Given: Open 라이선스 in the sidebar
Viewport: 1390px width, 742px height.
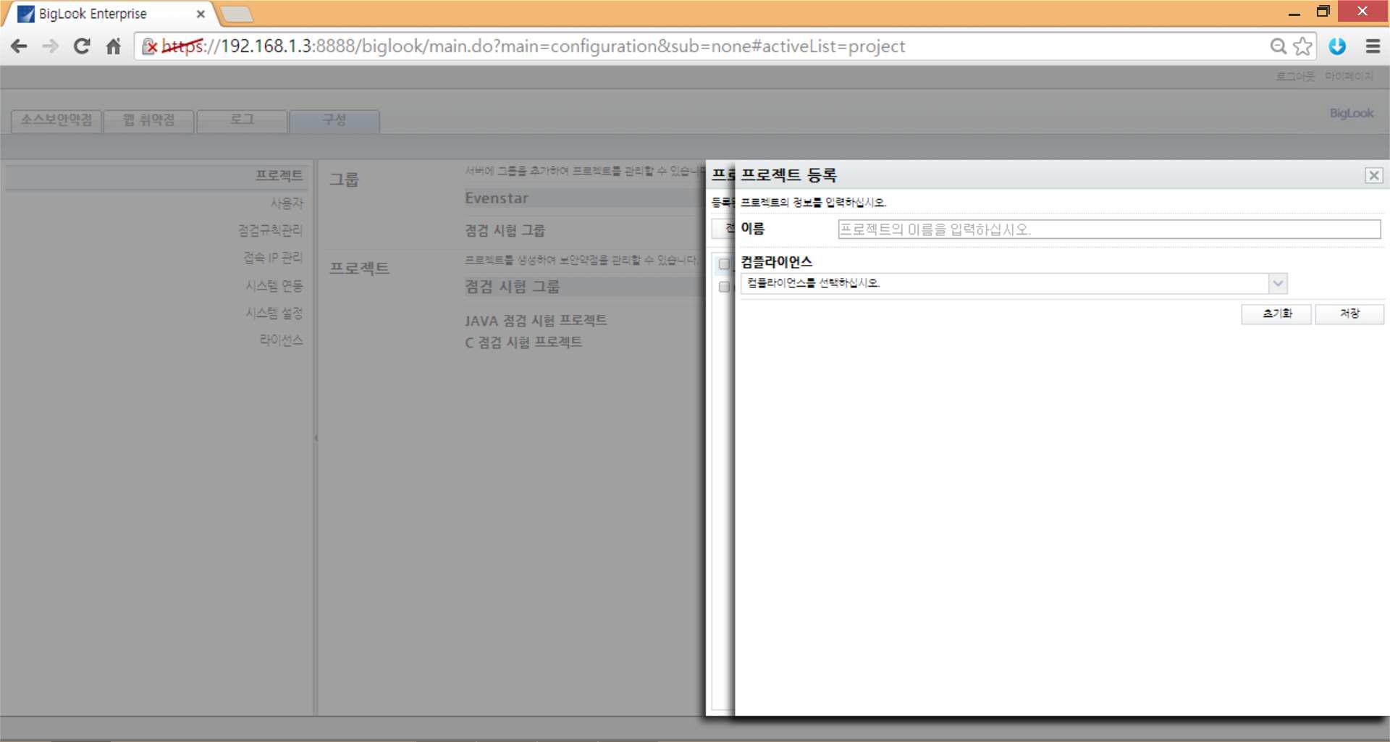Looking at the screenshot, I should [x=282, y=340].
